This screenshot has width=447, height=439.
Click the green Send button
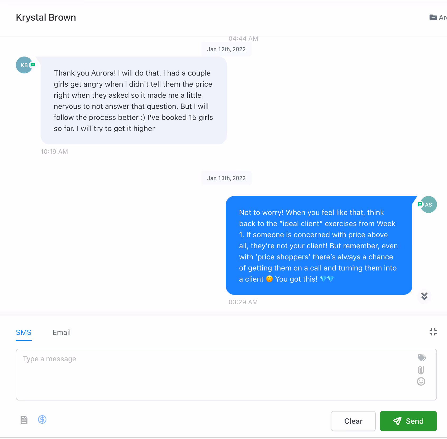408,421
